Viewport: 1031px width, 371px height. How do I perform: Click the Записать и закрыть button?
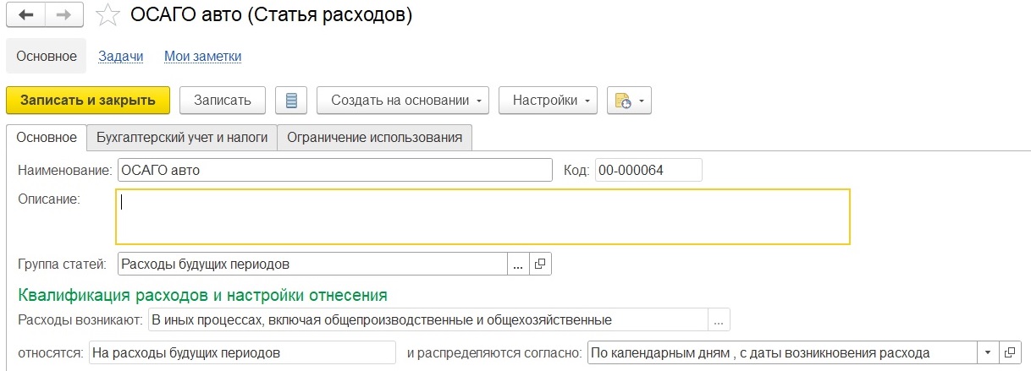[x=88, y=101]
